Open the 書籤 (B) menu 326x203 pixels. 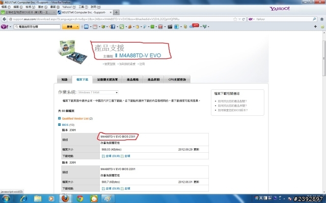coord(55,7)
